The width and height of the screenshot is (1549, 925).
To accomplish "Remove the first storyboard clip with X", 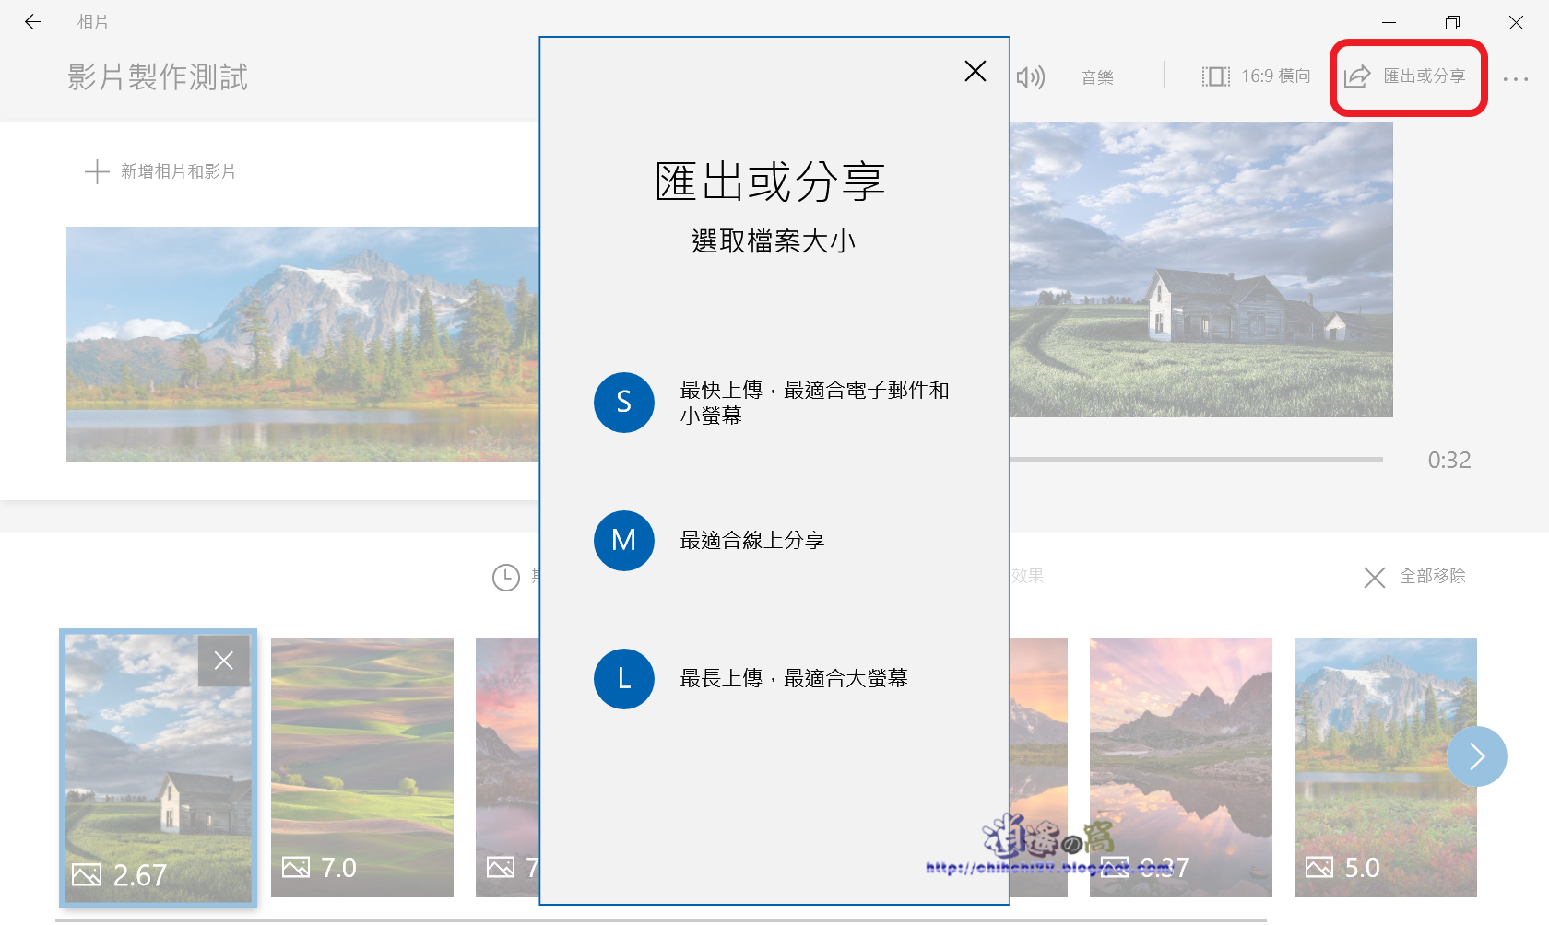I will coord(224,661).
